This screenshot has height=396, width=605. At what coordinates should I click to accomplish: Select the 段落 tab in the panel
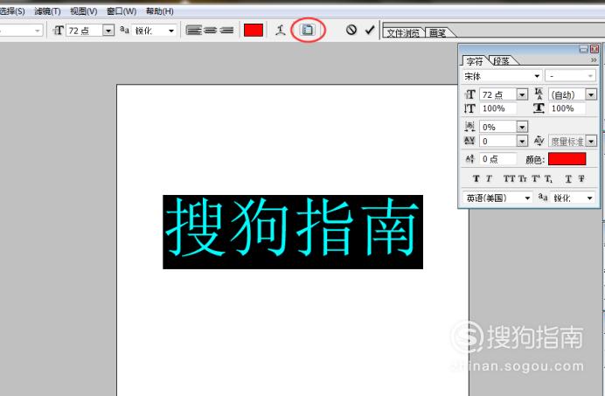click(x=502, y=60)
